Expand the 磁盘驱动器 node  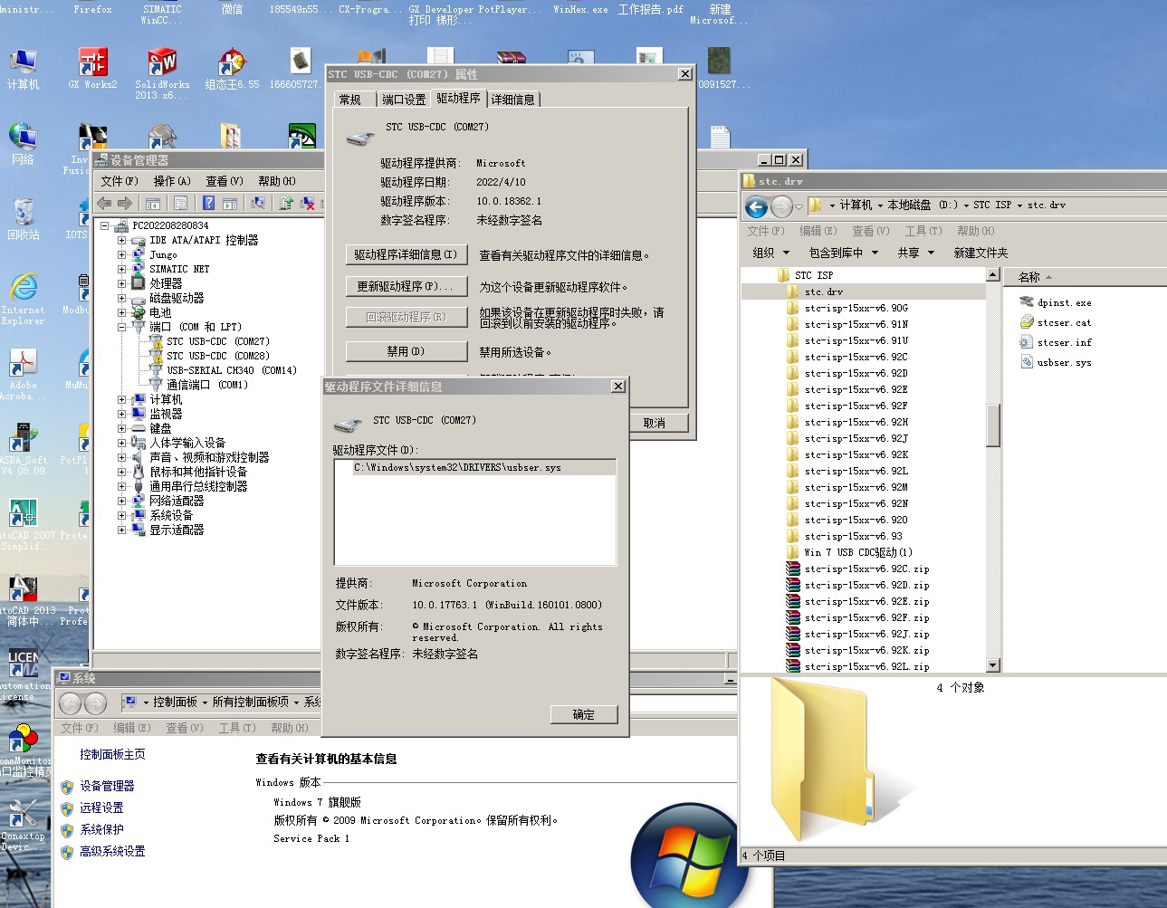click(122, 299)
